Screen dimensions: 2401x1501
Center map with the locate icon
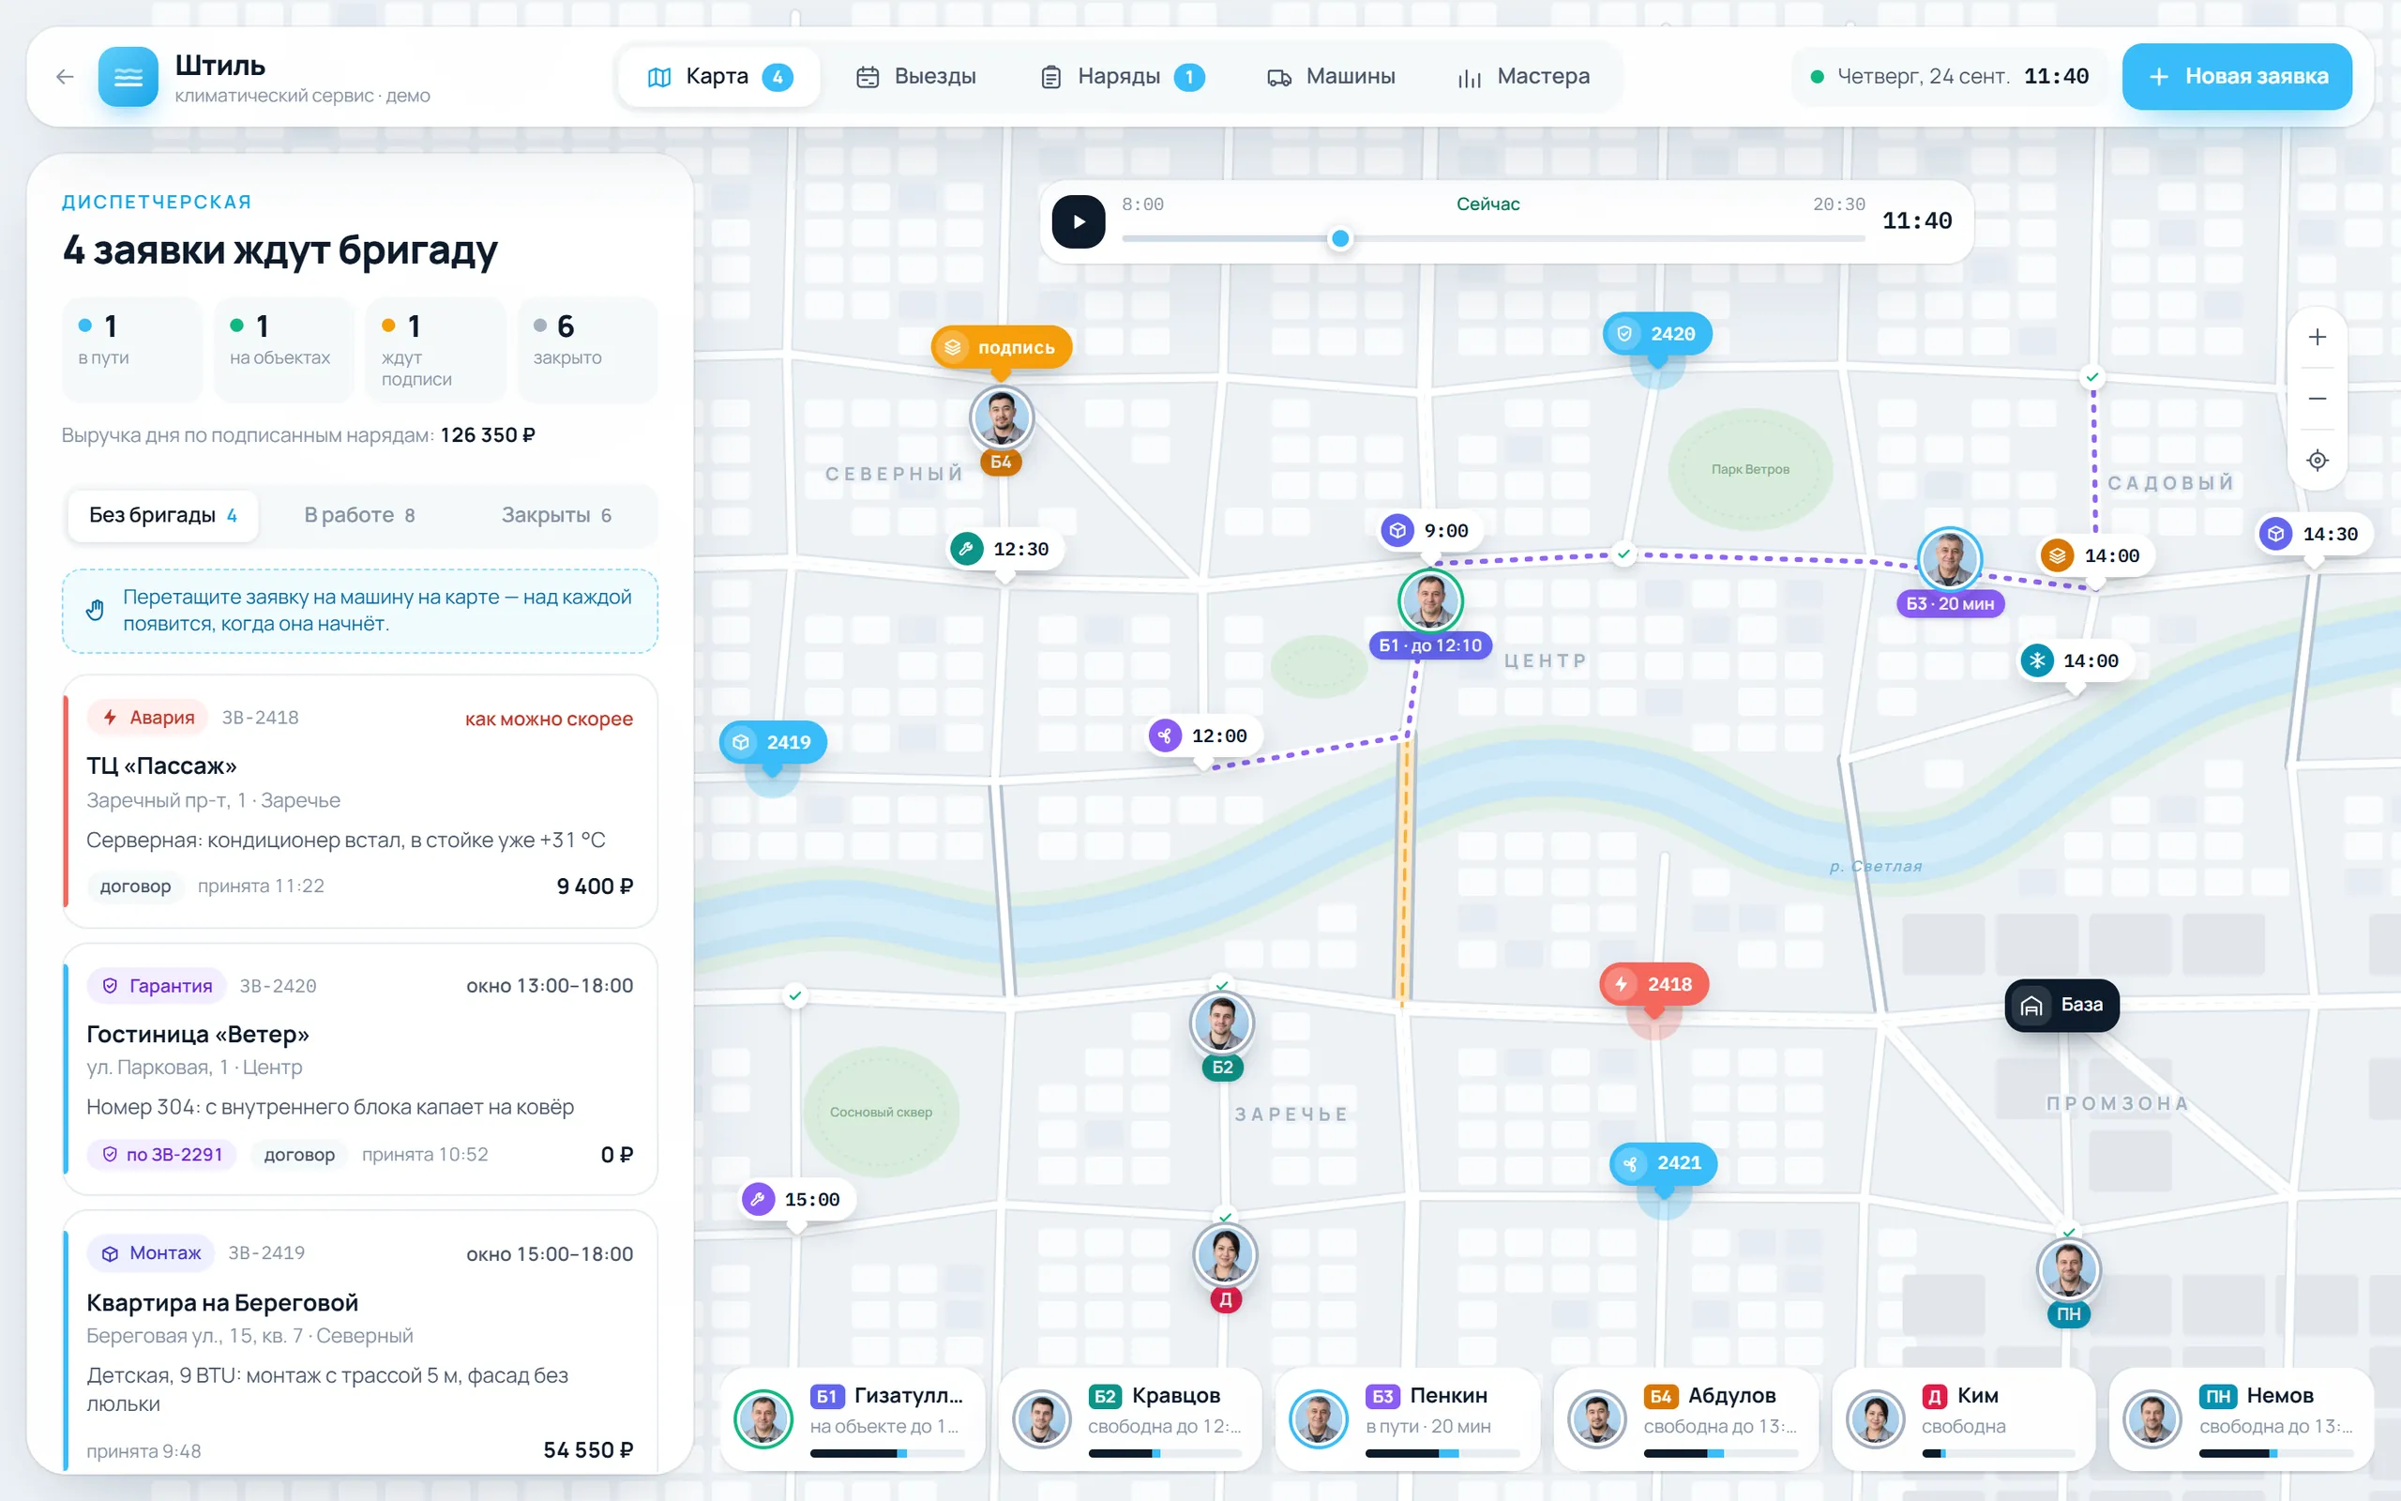click(2317, 461)
